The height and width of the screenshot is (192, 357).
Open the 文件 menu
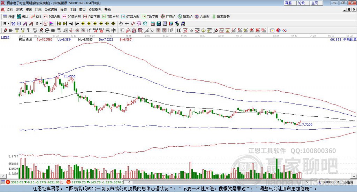10,9
